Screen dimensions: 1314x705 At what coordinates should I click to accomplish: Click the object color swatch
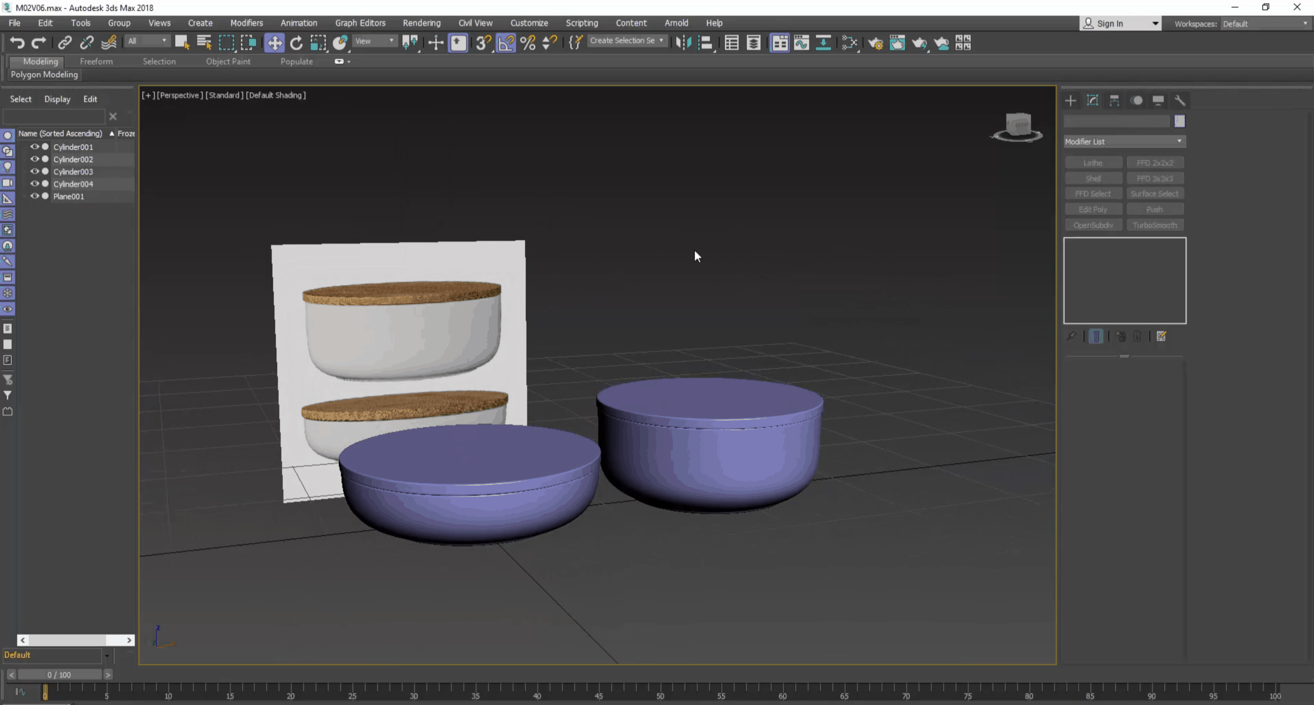pos(1179,121)
